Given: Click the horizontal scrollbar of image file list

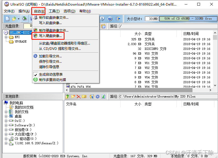Looking at the screenshot, I should [131, 90].
